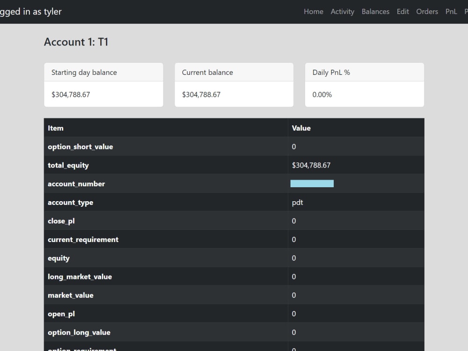
Task: Click the Current balance card header
Action: 234,72
